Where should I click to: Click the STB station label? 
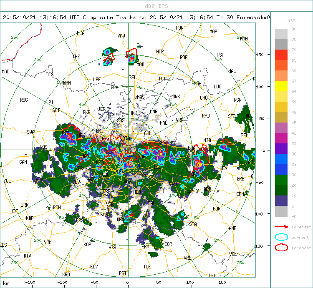tap(232, 116)
